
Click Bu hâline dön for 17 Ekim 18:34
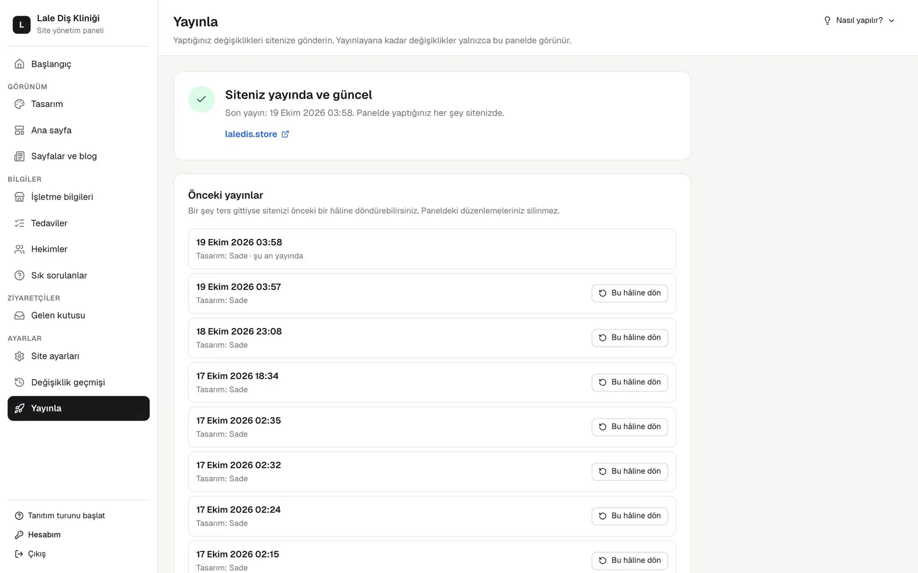coord(629,382)
